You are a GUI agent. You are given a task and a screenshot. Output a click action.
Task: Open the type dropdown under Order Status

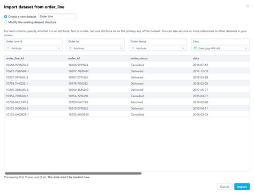[x=158, y=48]
